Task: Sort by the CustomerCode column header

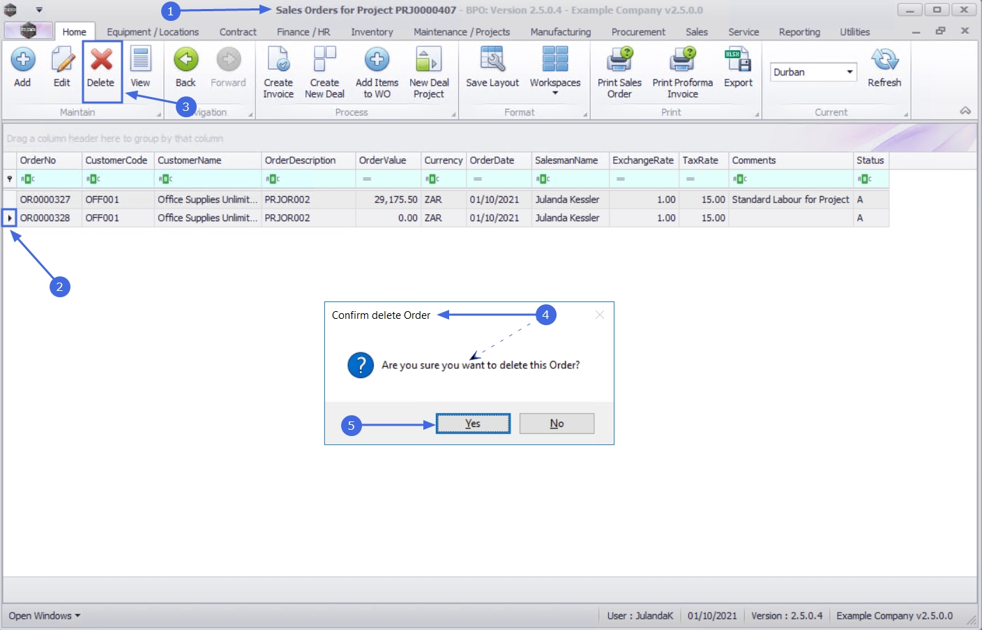Action: click(118, 160)
